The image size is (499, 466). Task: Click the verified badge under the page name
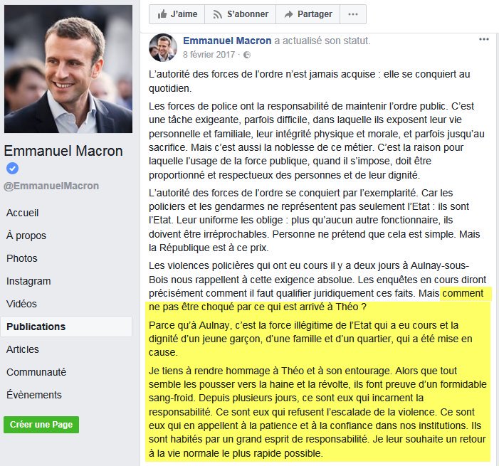coord(12,169)
